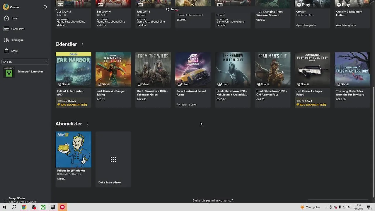Open Hunt: Showdown Yabandan Gelen add-on
The height and width of the screenshot is (211, 375).
[153, 80]
